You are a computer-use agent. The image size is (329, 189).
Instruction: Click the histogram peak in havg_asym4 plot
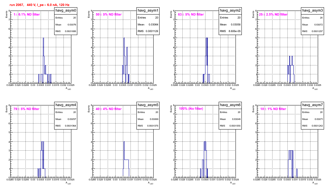tap(43, 142)
